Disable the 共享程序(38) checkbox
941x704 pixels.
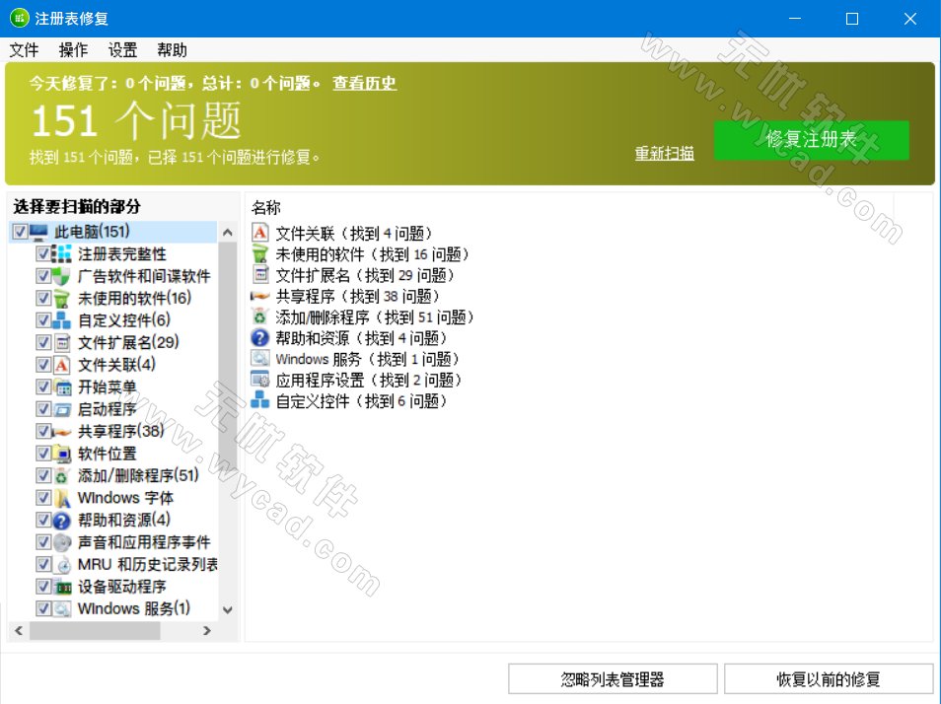pyautogui.click(x=42, y=431)
